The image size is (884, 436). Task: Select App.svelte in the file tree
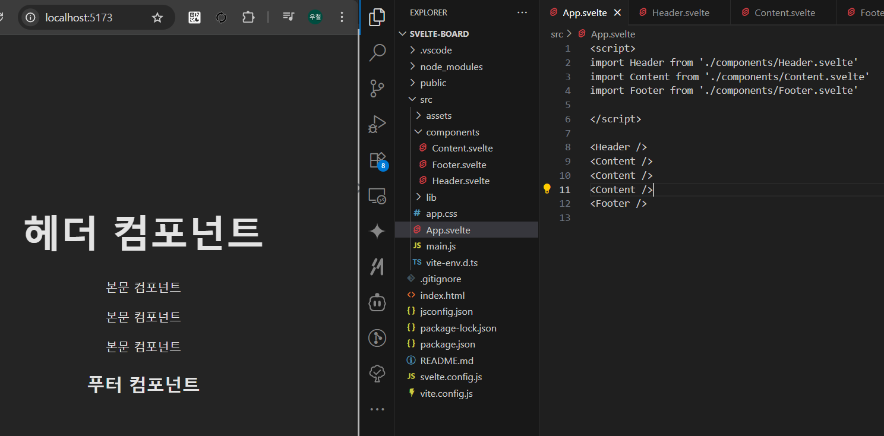click(466, 230)
